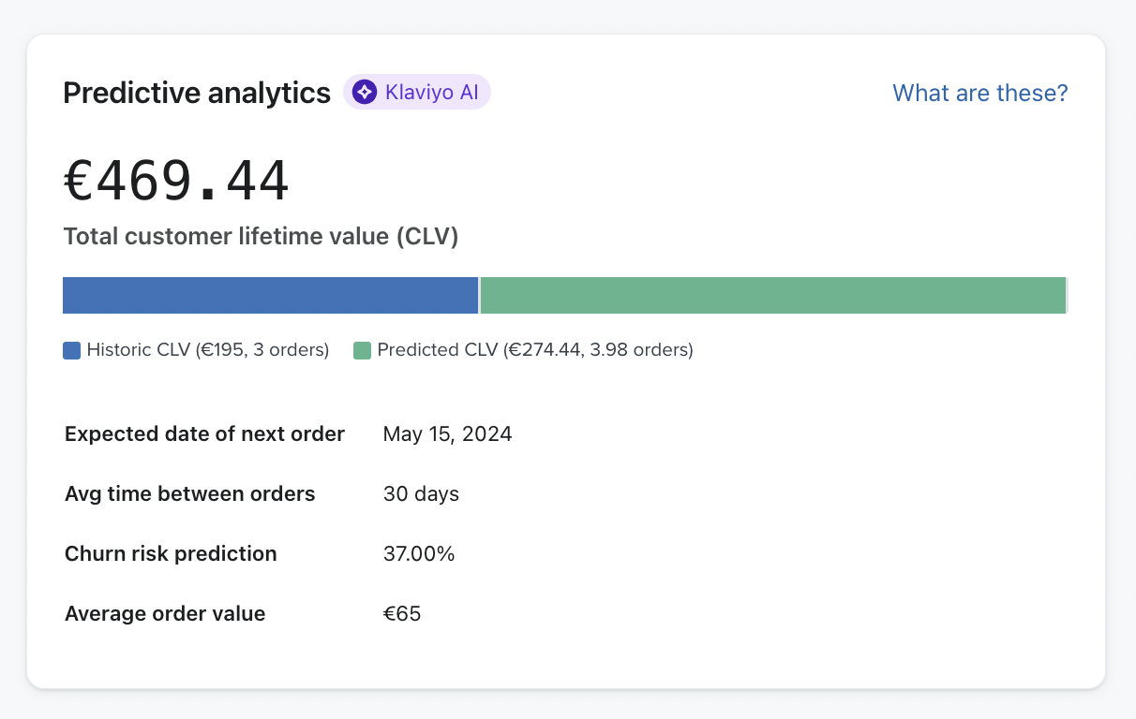The height and width of the screenshot is (719, 1136).
Task: Click the blue Historic CLV bar segment
Action: pyautogui.click(x=270, y=295)
